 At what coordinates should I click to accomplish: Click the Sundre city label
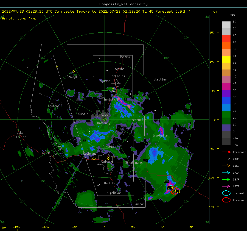(83, 114)
